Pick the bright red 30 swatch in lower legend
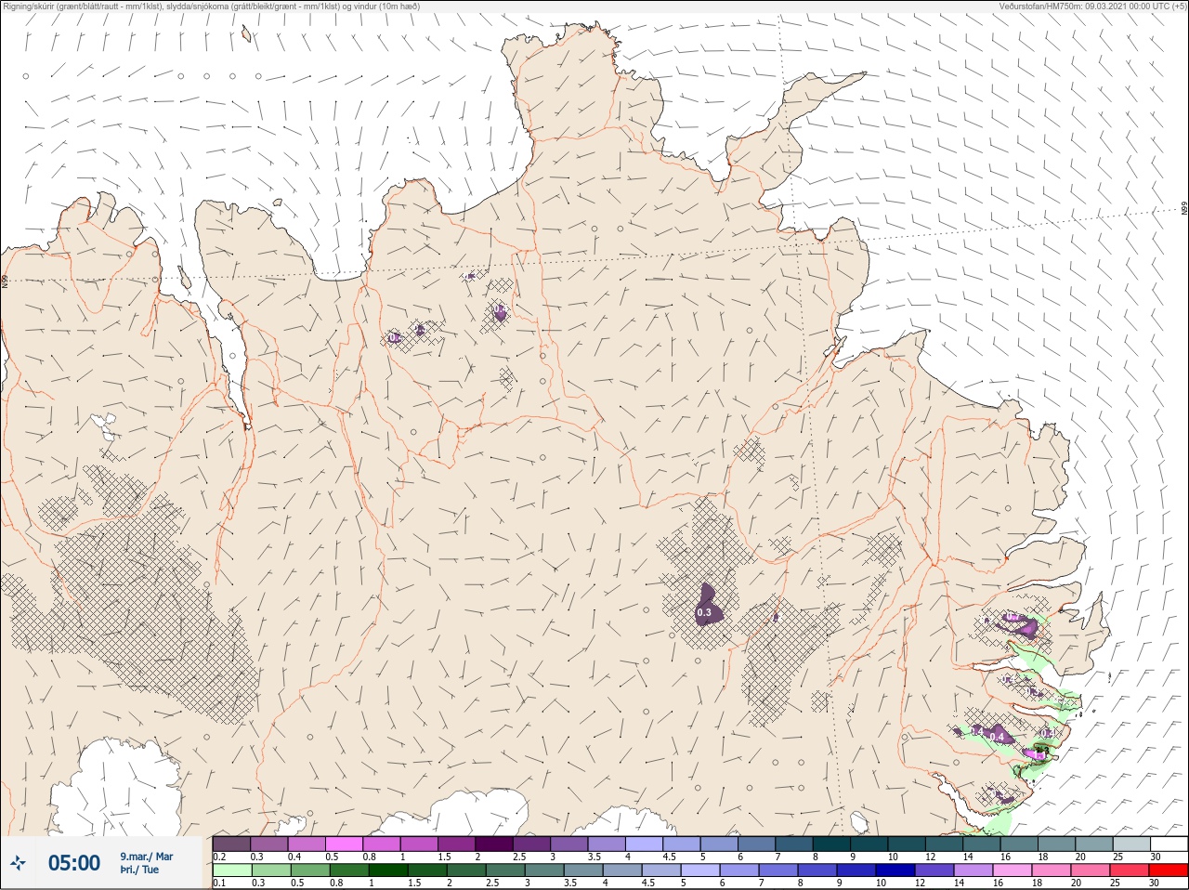This screenshot has height=890, width=1189. point(1169,870)
